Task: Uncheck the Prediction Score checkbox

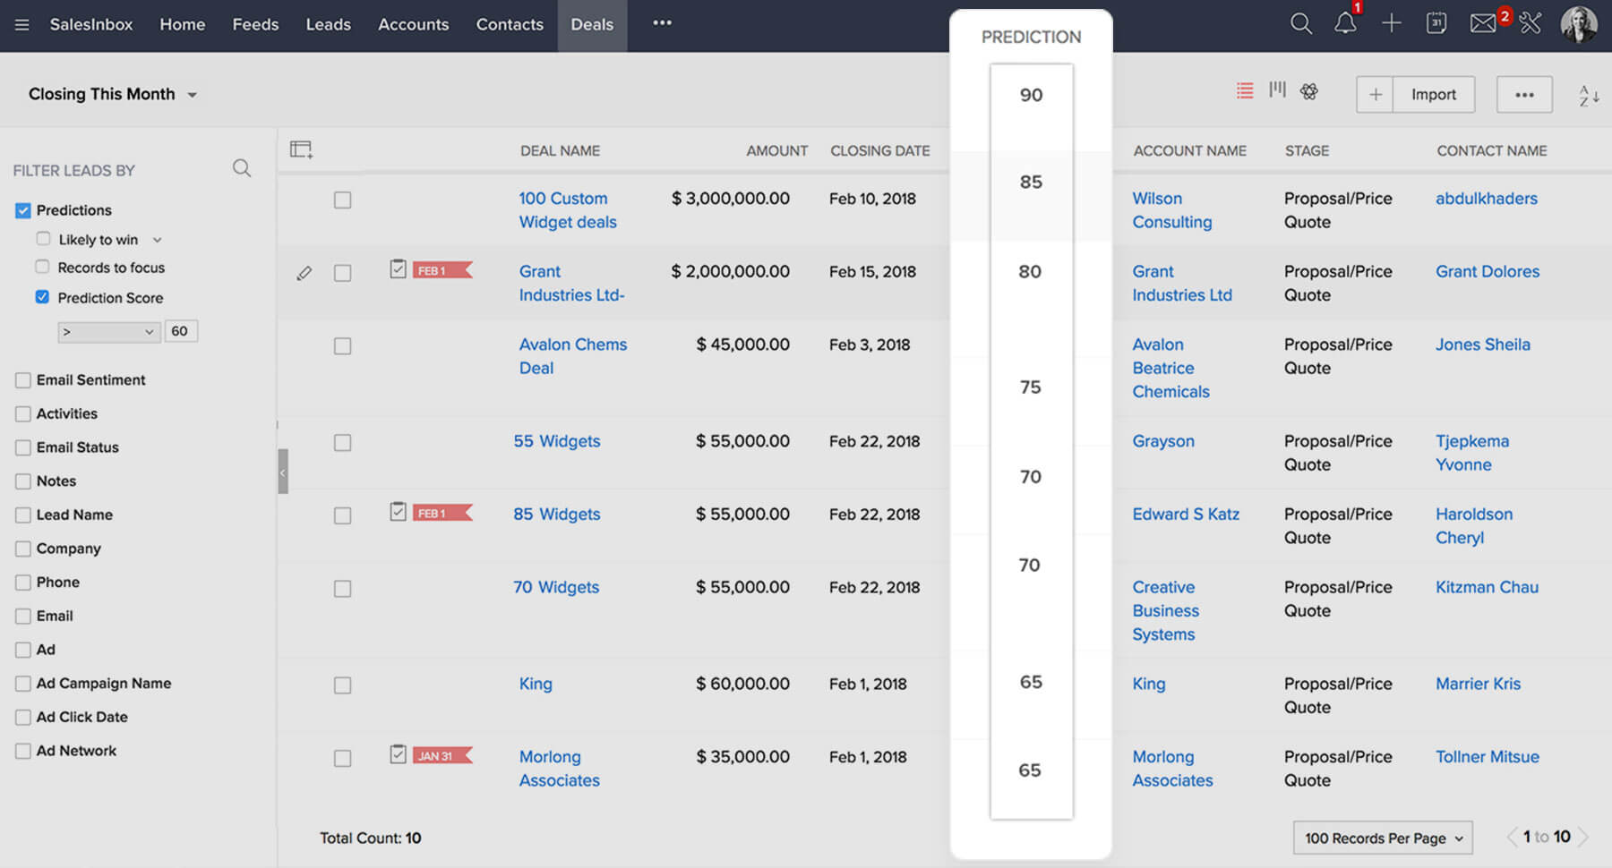Action: tap(42, 297)
